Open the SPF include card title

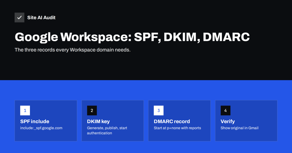coord(35,121)
